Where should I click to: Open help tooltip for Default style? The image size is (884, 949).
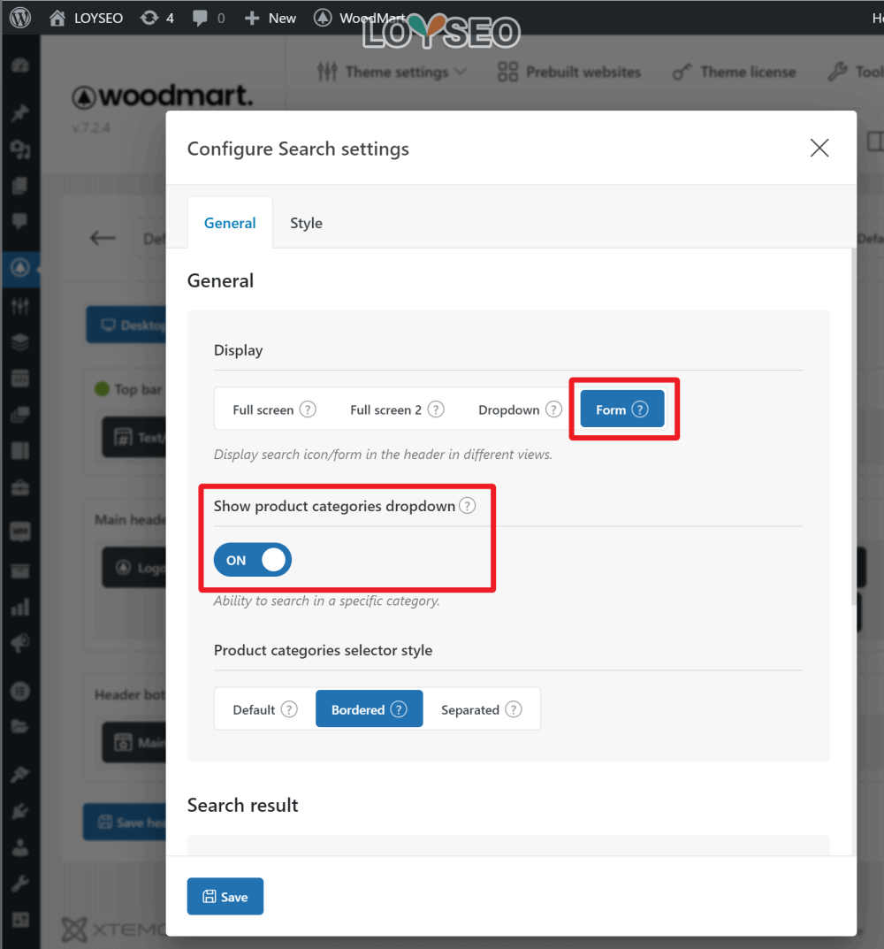289,709
